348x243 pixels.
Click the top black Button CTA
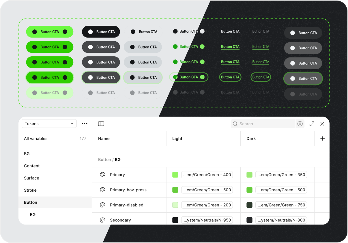(x=101, y=32)
